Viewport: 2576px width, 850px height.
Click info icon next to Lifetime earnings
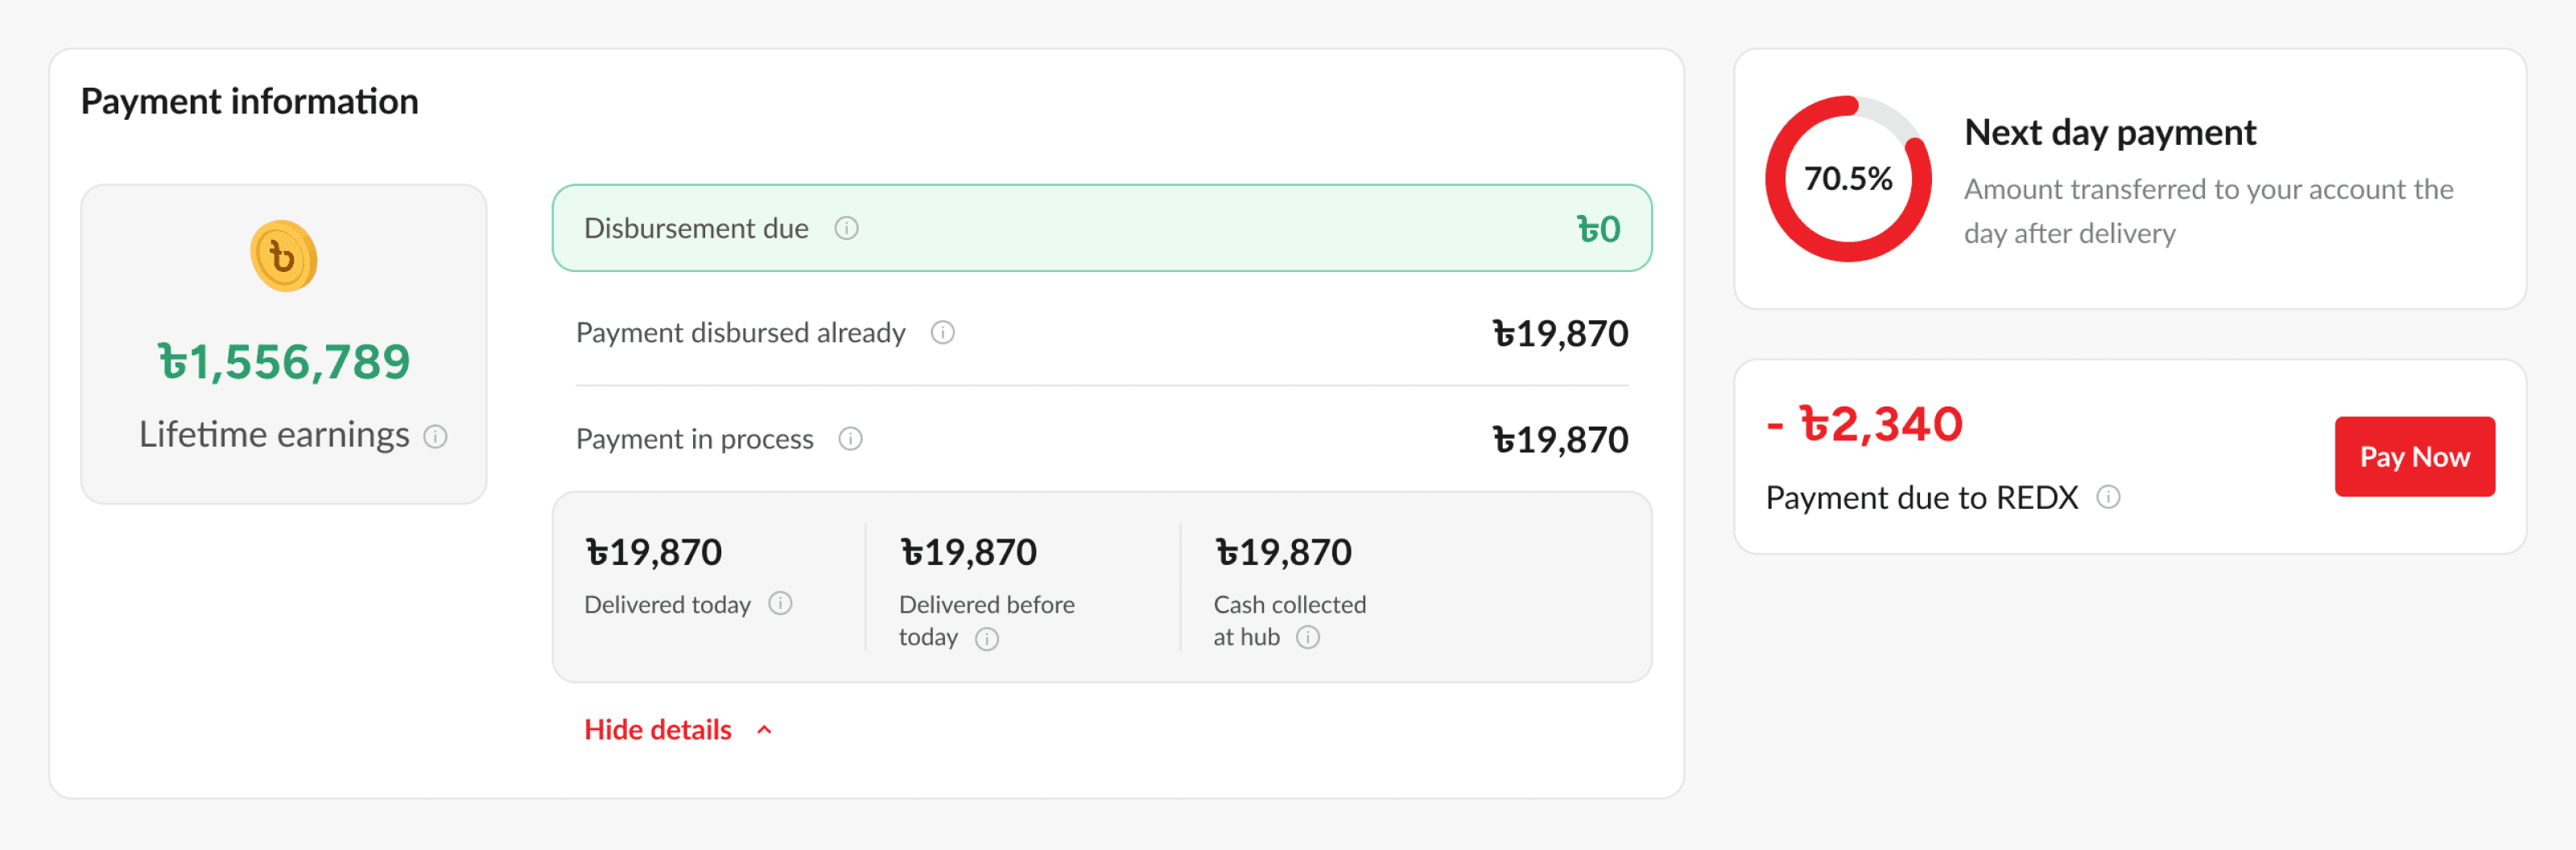pyautogui.click(x=435, y=436)
